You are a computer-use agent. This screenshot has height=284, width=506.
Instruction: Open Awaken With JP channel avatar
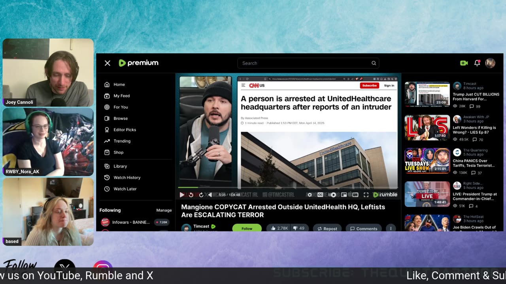(457, 119)
